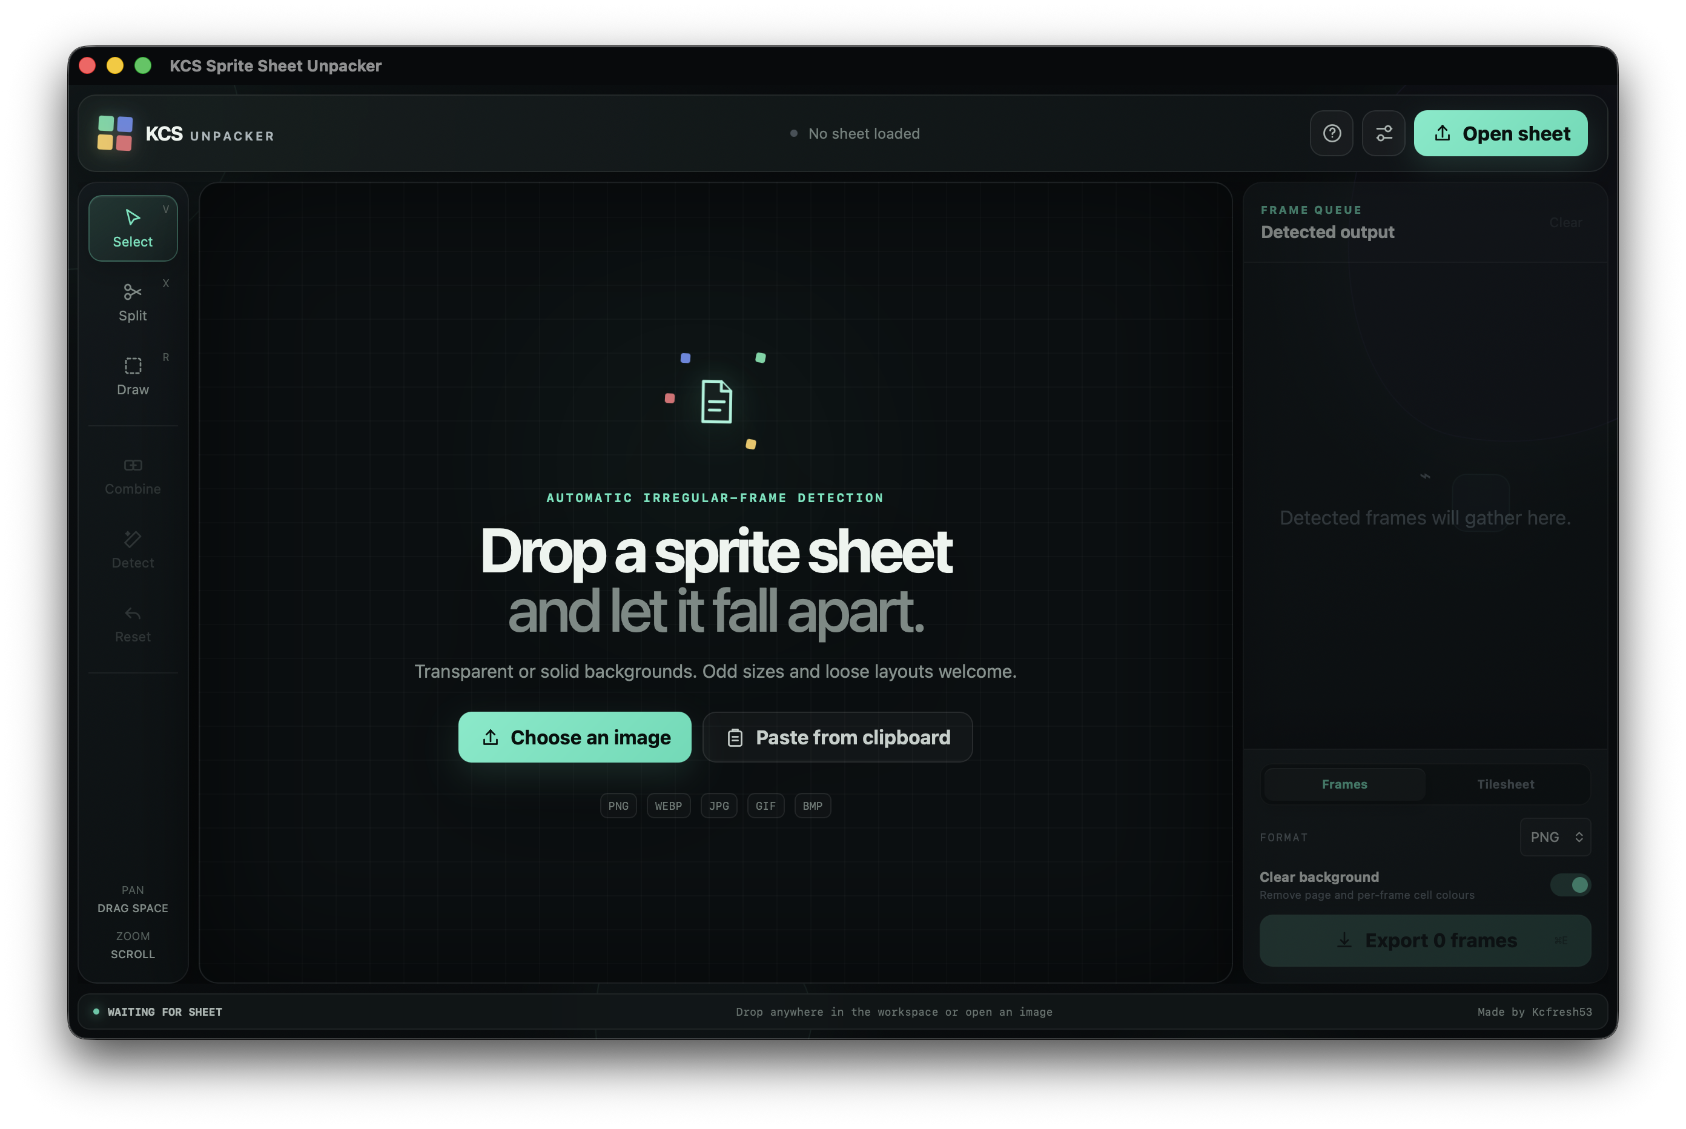Activate the Split scissors tool
Viewport: 1686px width, 1129px height.
click(x=133, y=302)
